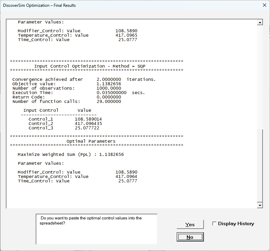Select the Control_2 value 417.096435

(x=88, y=124)
